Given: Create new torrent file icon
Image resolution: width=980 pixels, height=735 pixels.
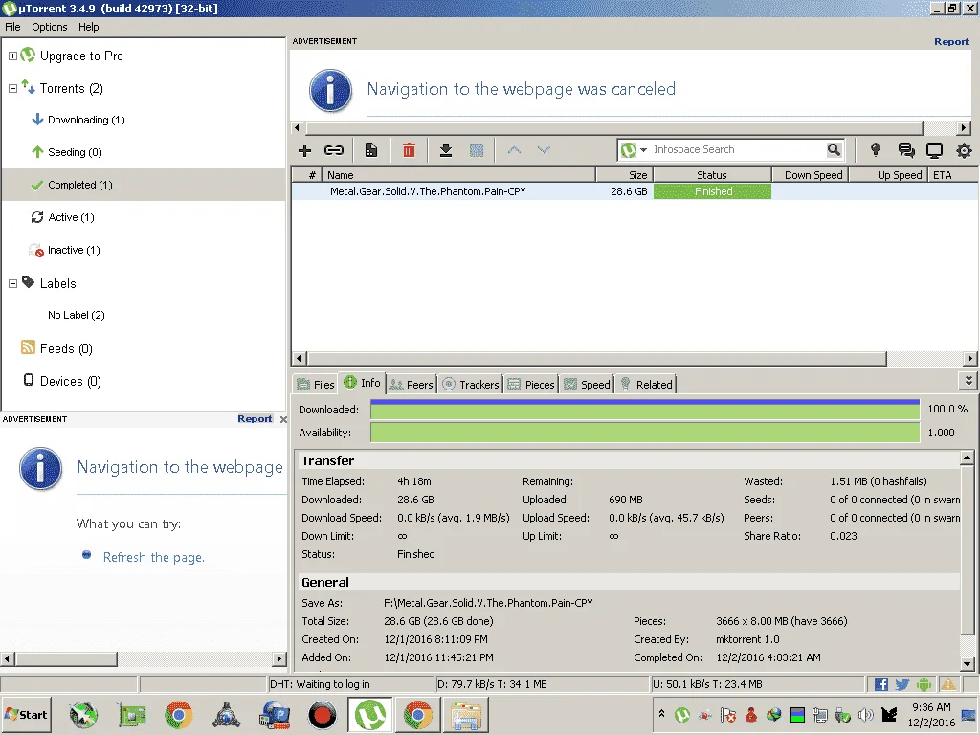Looking at the screenshot, I should coord(371,150).
